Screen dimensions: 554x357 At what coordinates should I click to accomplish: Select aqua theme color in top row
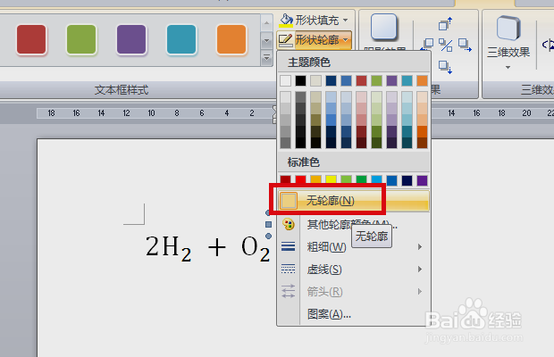(407, 81)
